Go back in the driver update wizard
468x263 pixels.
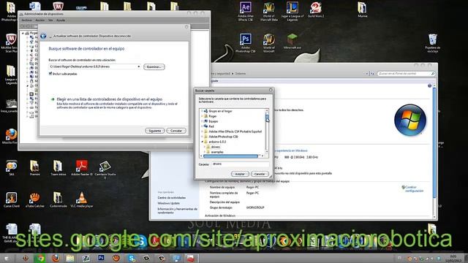(x=43, y=36)
